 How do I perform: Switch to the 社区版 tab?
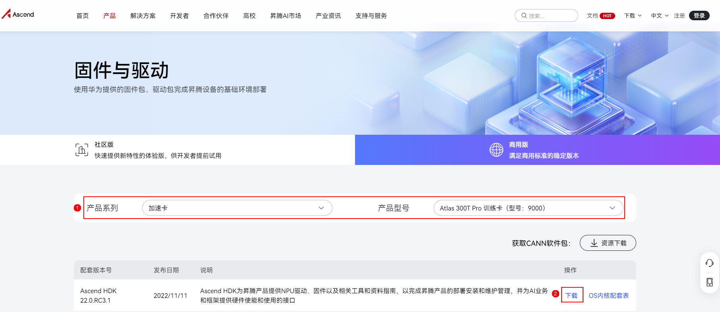[178, 150]
